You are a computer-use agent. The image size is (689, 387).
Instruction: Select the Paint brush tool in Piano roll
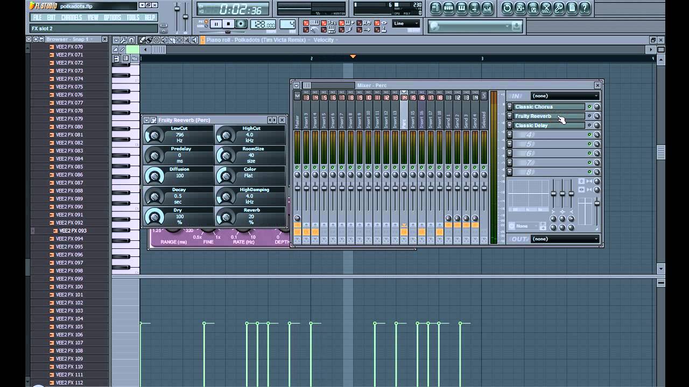(149, 40)
